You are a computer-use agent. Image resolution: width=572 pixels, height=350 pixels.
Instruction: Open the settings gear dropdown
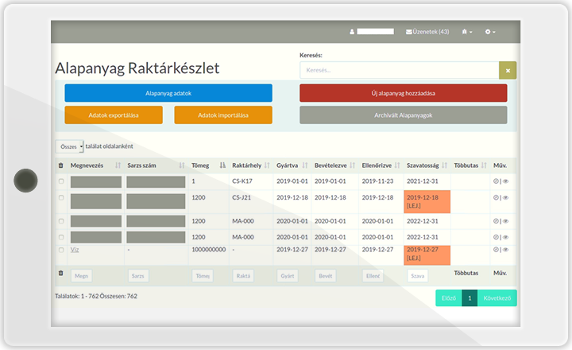pyautogui.click(x=489, y=32)
